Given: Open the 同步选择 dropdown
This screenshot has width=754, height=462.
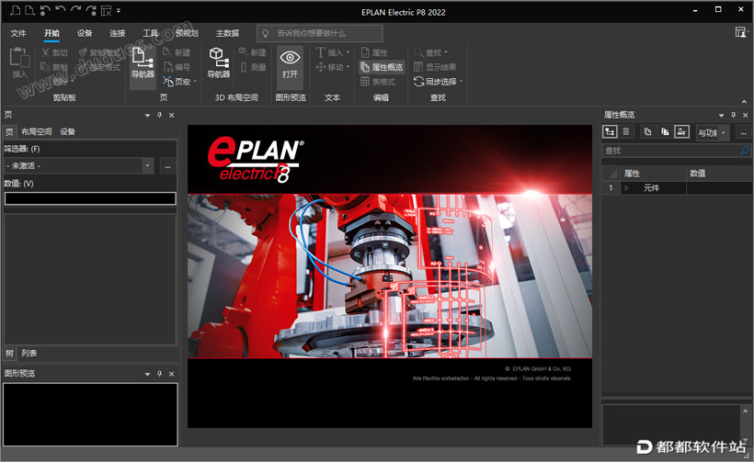Looking at the screenshot, I should tap(461, 81).
